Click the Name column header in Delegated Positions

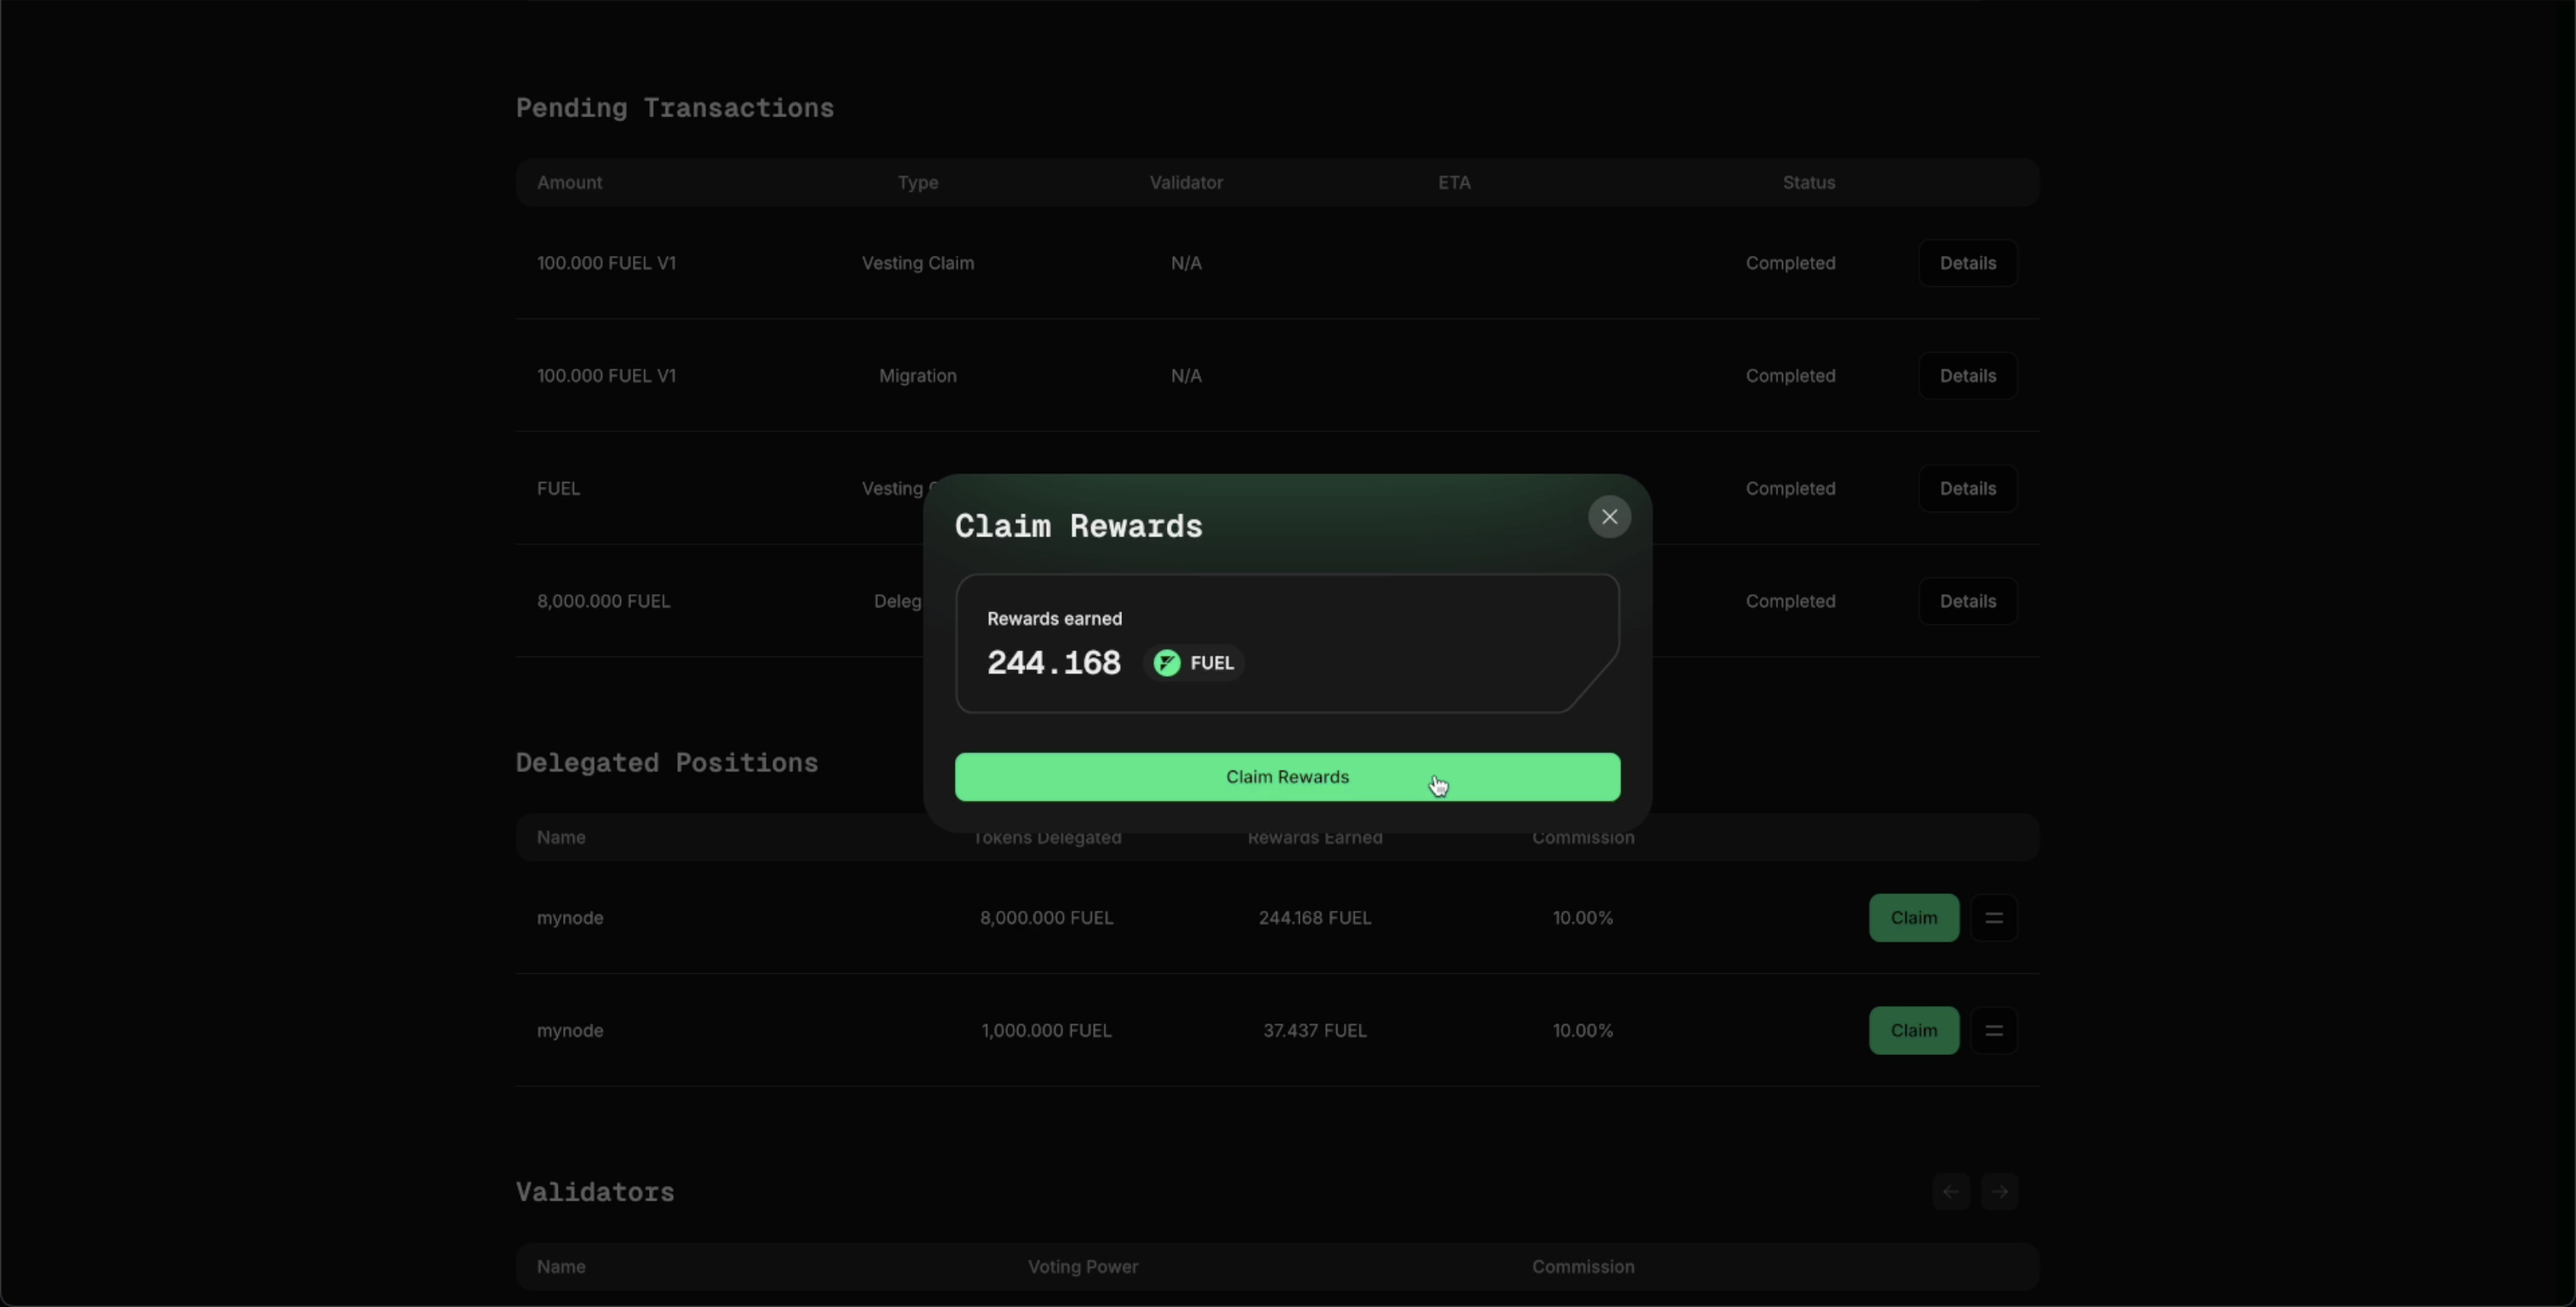(561, 837)
